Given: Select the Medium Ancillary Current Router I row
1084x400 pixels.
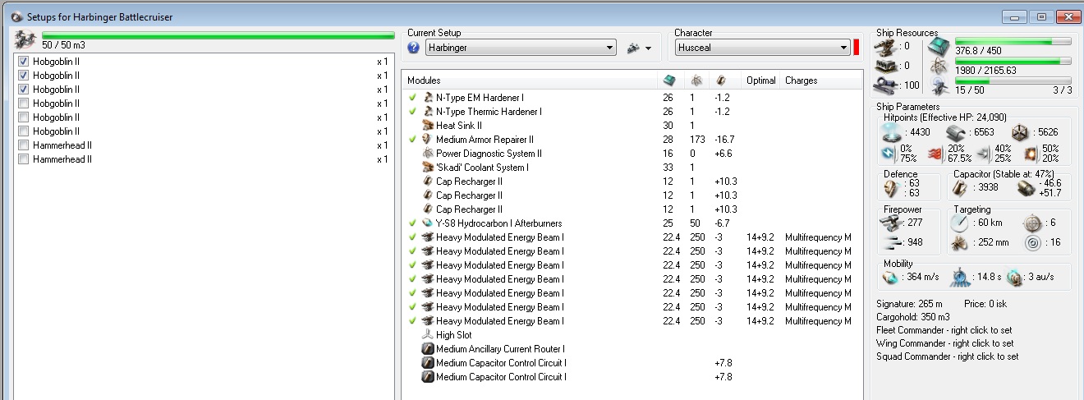Looking at the screenshot, I should pyautogui.click(x=632, y=349).
